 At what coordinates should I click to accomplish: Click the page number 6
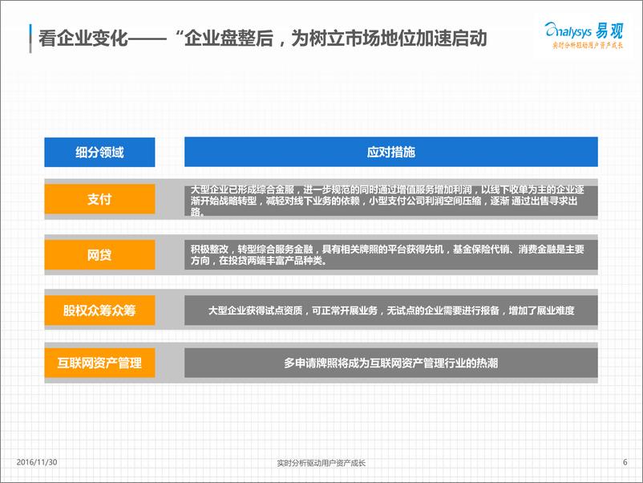[625, 462]
